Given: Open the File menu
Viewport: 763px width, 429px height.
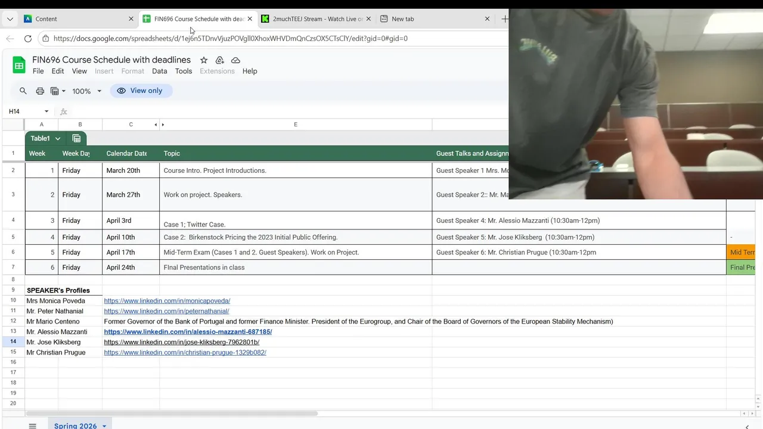Looking at the screenshot, I should click(x=38, y=71).
